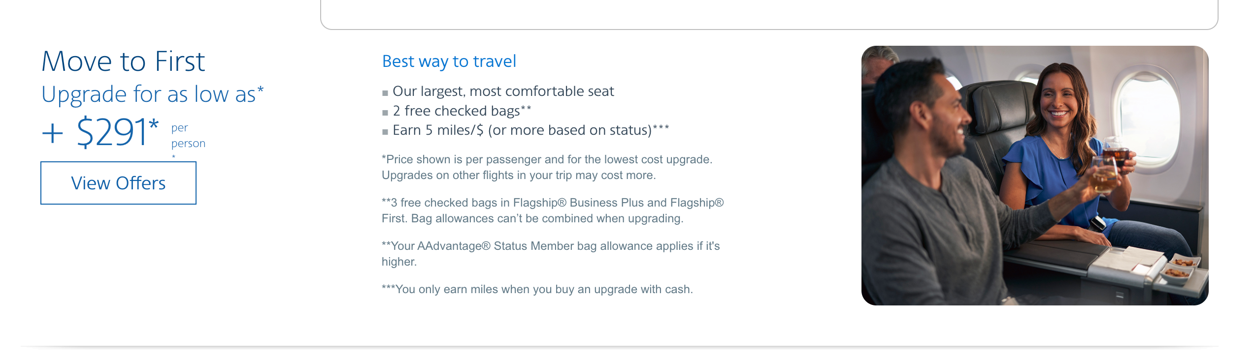Click the bullet icon beside checked bags
Screen dimensions: 1256x362
click(385, 112)
